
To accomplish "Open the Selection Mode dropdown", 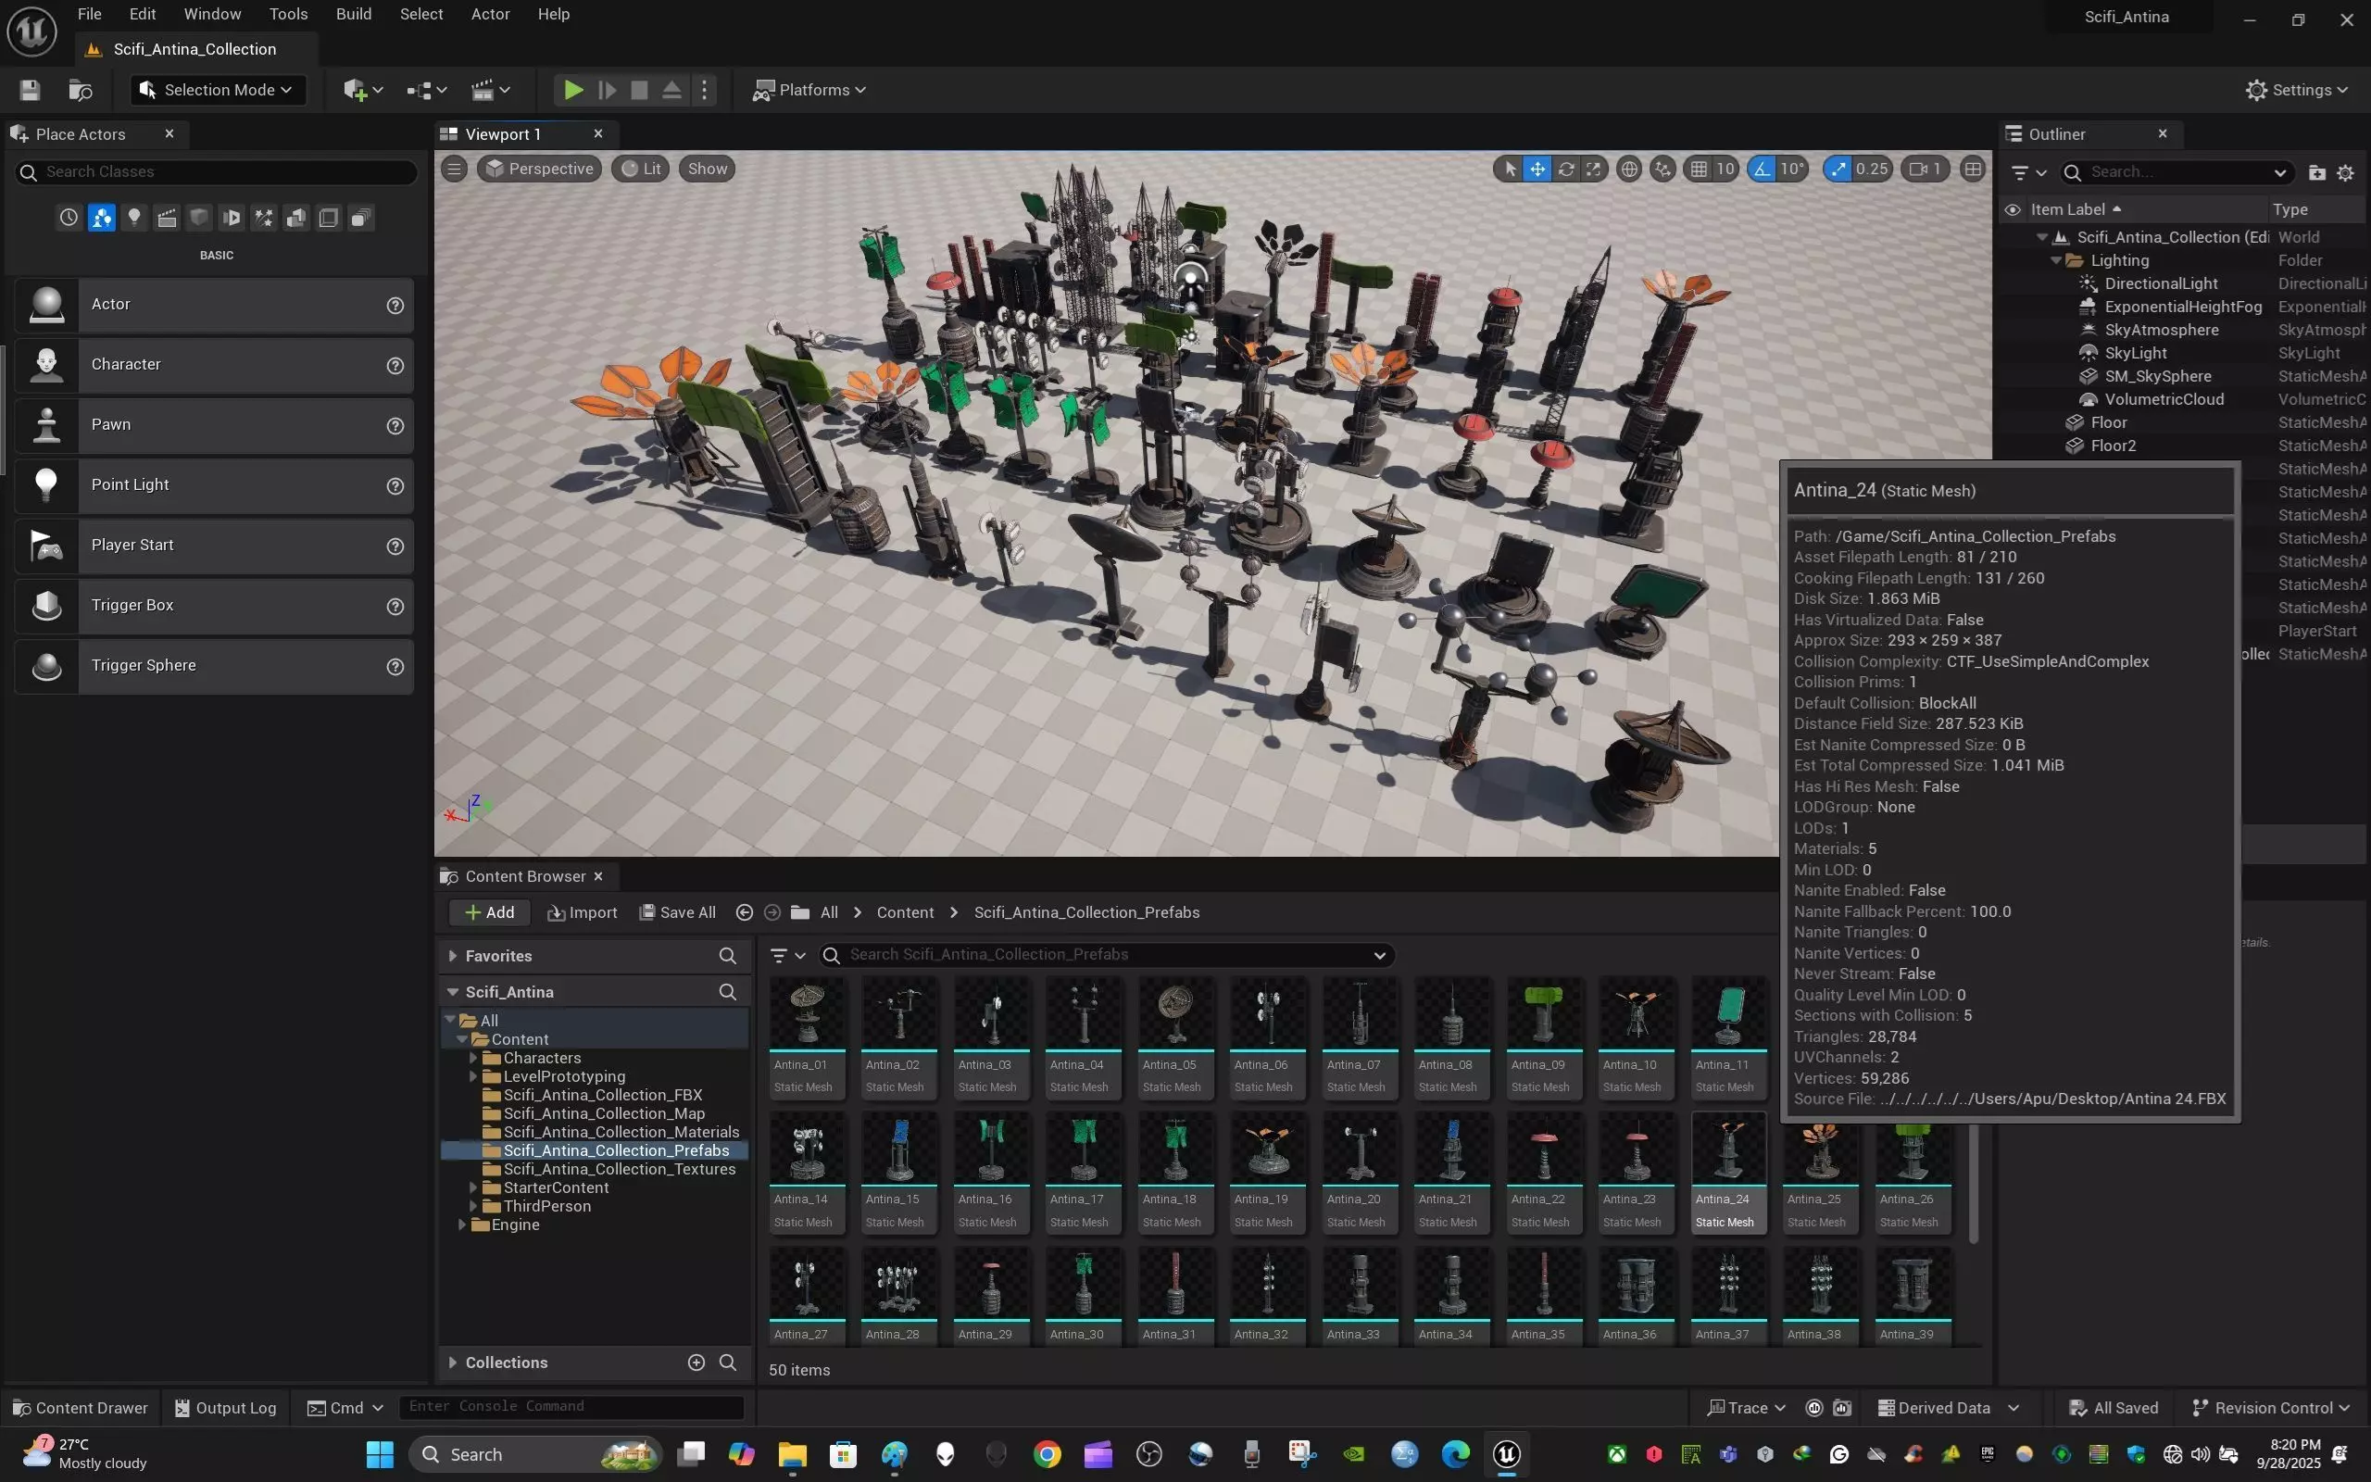I will pos(218,90).
